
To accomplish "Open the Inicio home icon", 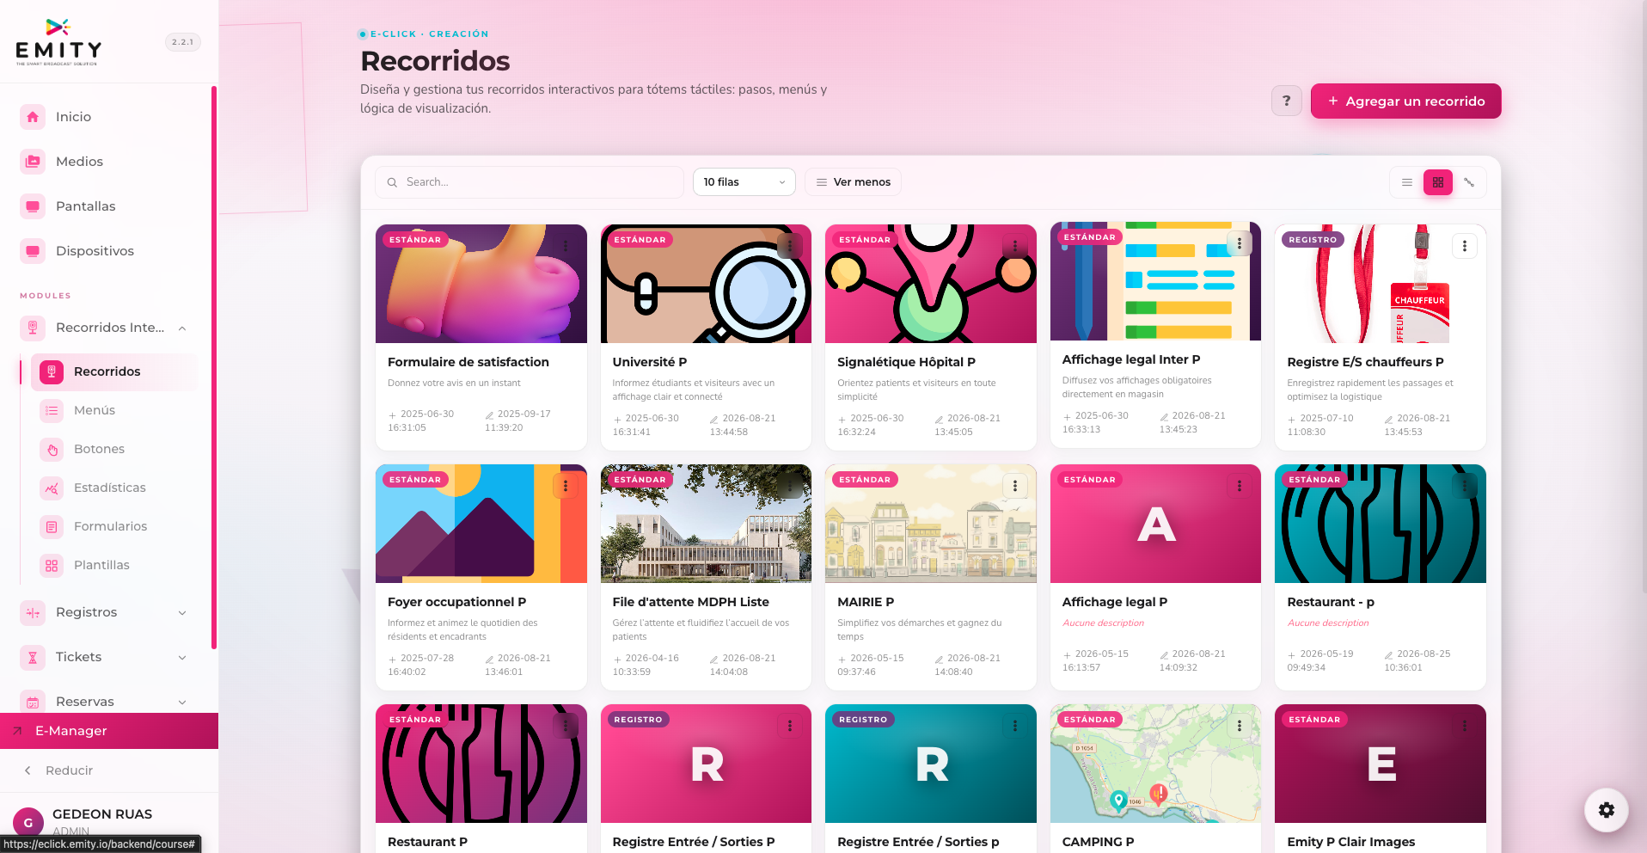I will click(x=33, y=117).
